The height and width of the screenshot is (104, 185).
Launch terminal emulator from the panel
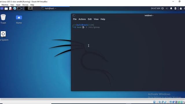pyautogui.click(x=18, y=8)
